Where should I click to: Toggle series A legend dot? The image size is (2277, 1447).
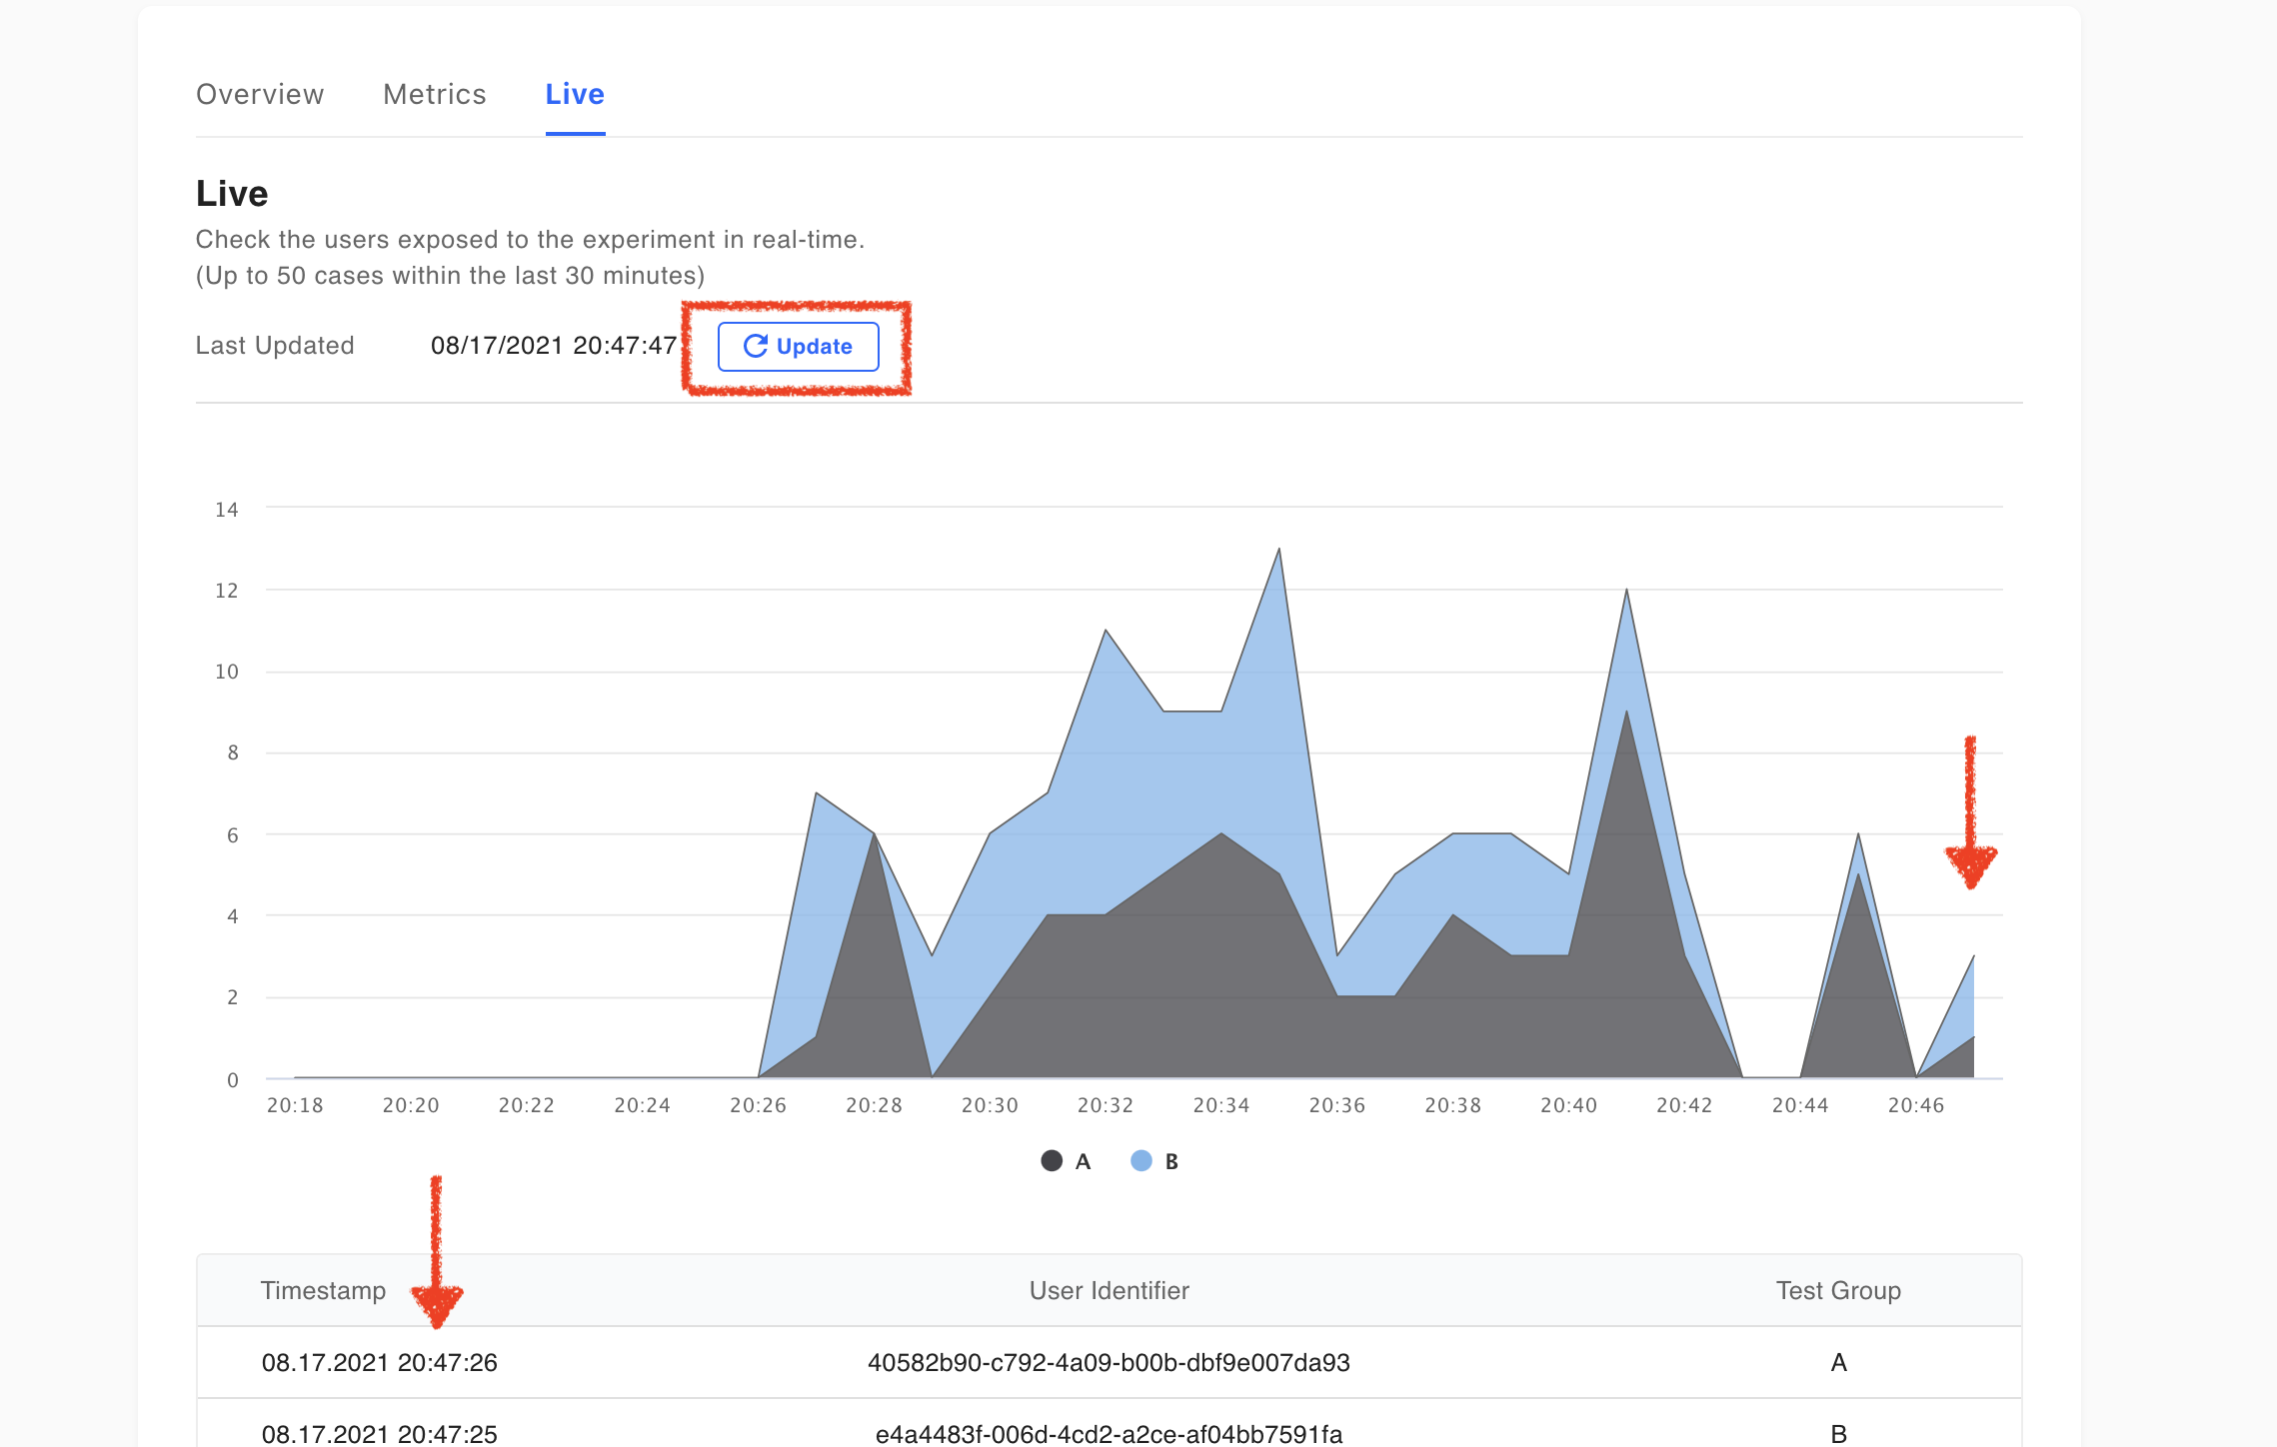[1052, 1161]
